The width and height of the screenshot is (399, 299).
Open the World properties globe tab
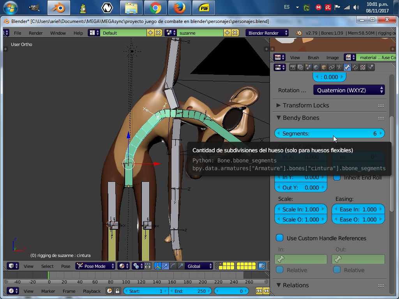pyautogui.click(x=316, y=67)
